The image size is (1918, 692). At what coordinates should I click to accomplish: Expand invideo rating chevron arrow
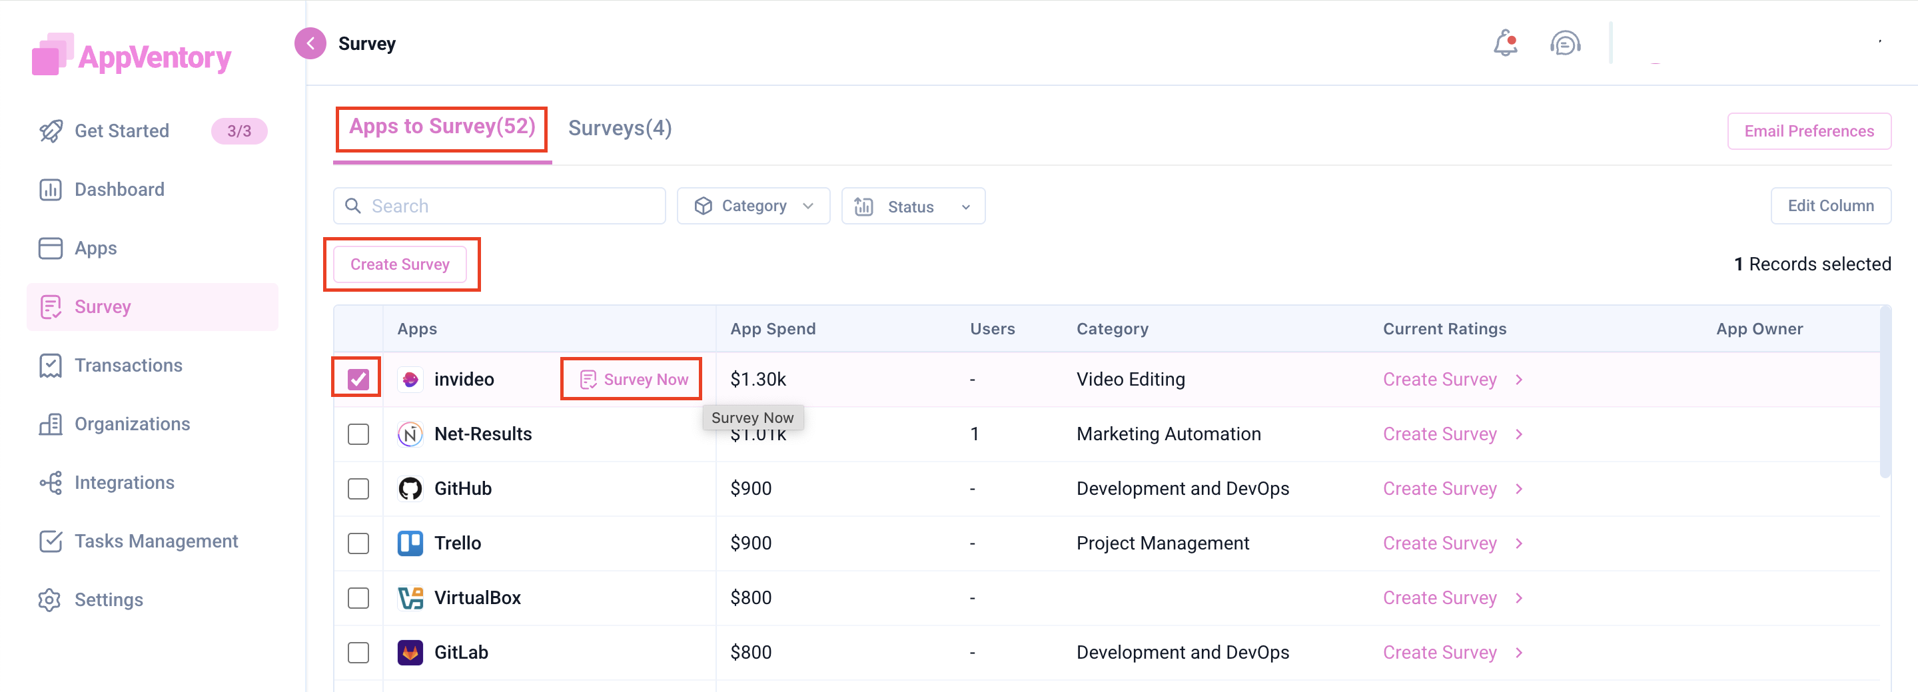click(x=1519, y=380)
